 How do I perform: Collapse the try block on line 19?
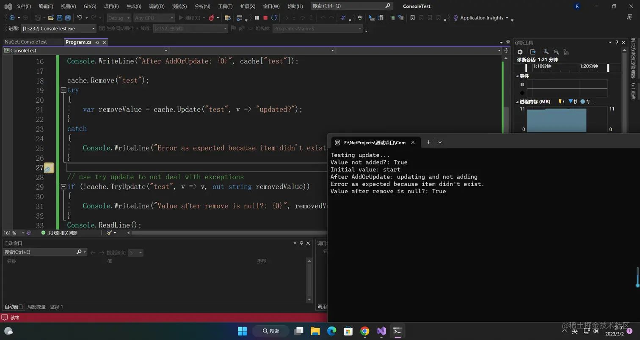(x=63, y=90)
